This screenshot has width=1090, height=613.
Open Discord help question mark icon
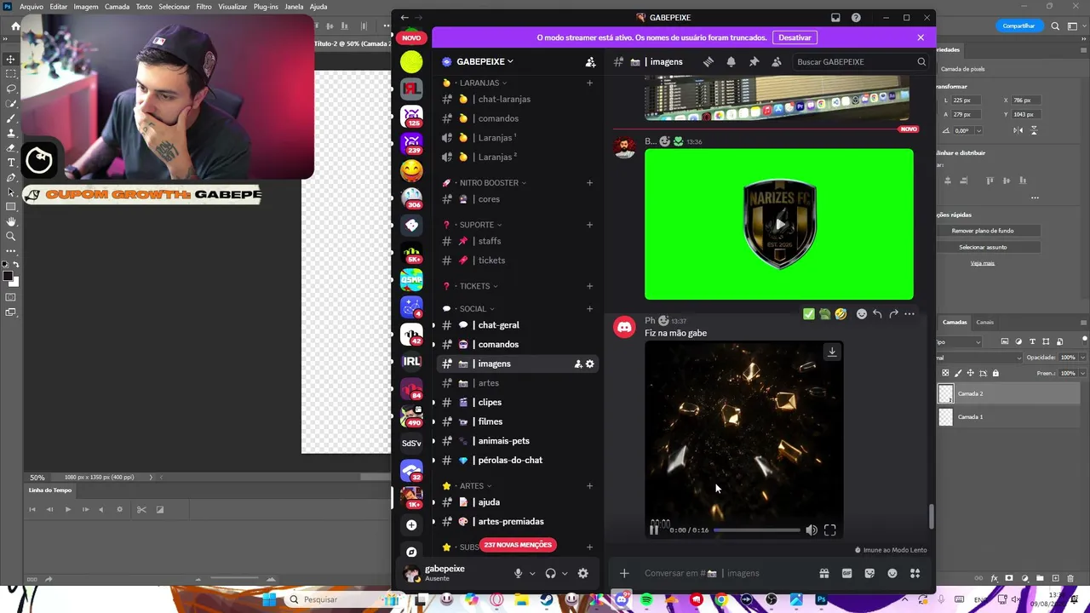[856, 17]
